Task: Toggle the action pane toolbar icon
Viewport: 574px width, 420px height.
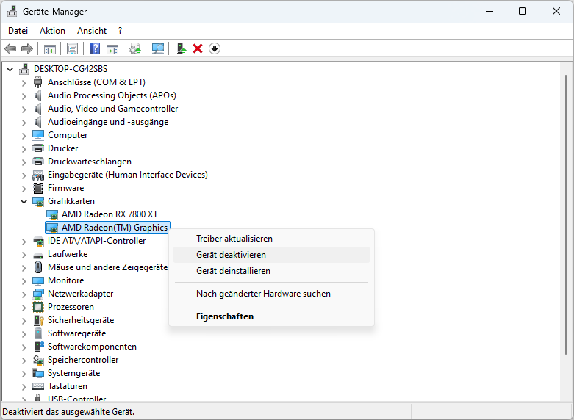Action: coord(112,48)
